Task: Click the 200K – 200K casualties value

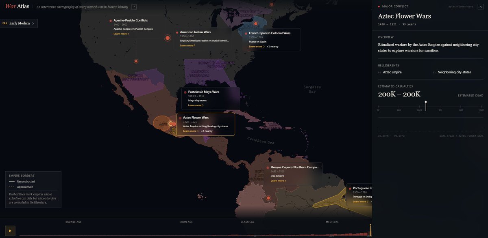Action: pyautogui.click(x=399, y=94)
